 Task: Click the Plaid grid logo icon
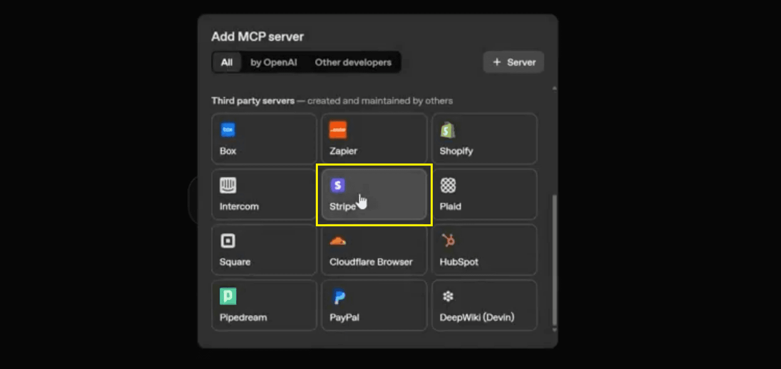tap(448, 185)
